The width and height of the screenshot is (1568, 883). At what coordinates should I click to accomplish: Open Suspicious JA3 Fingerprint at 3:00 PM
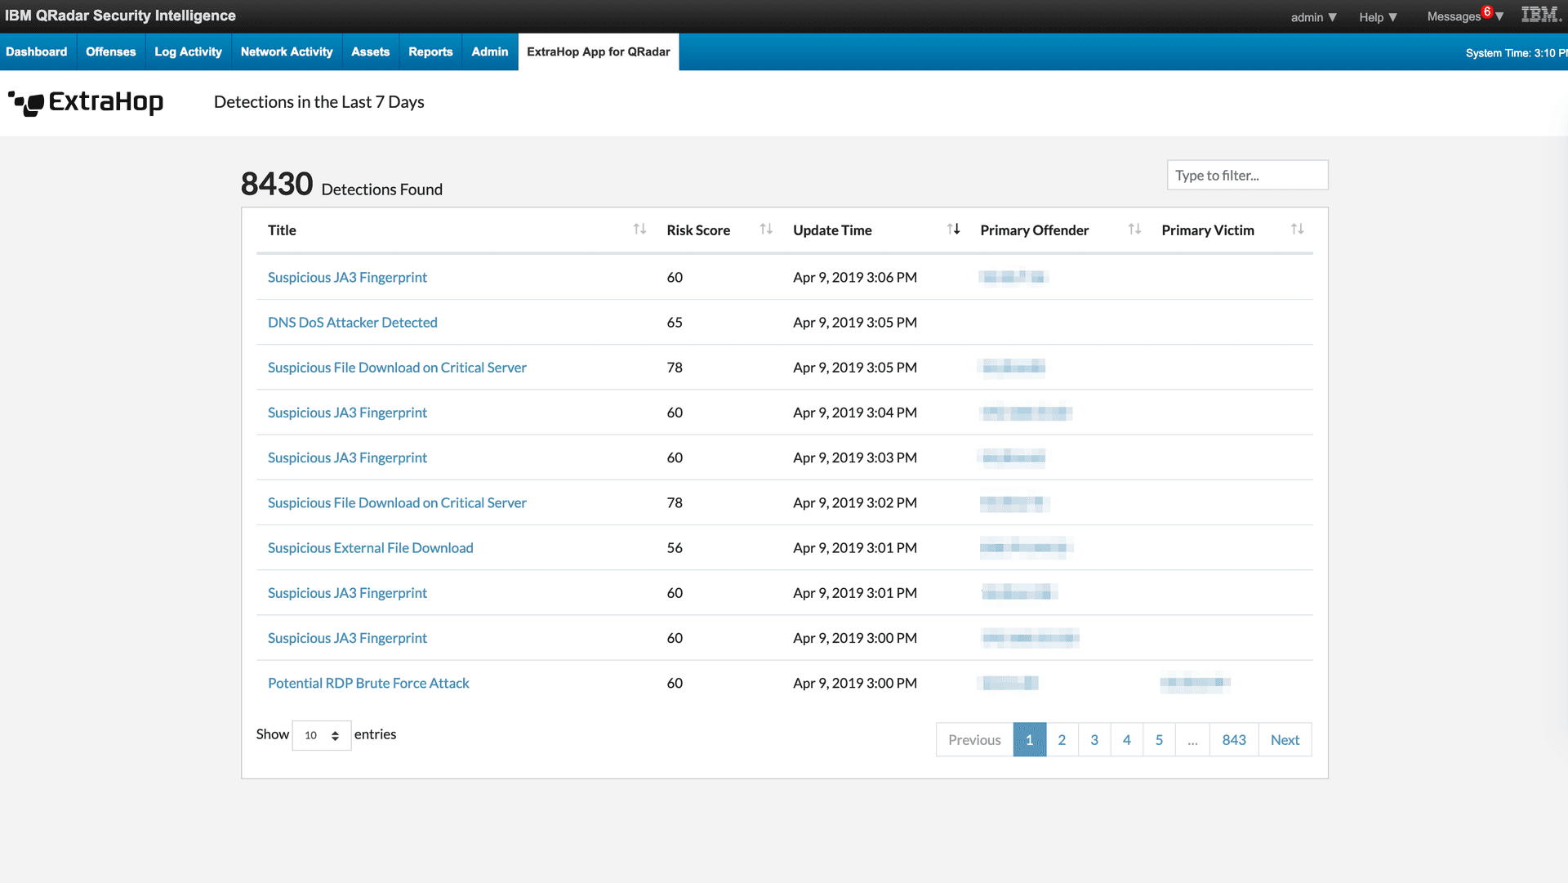pyautogui.click(x=347, y=638)
